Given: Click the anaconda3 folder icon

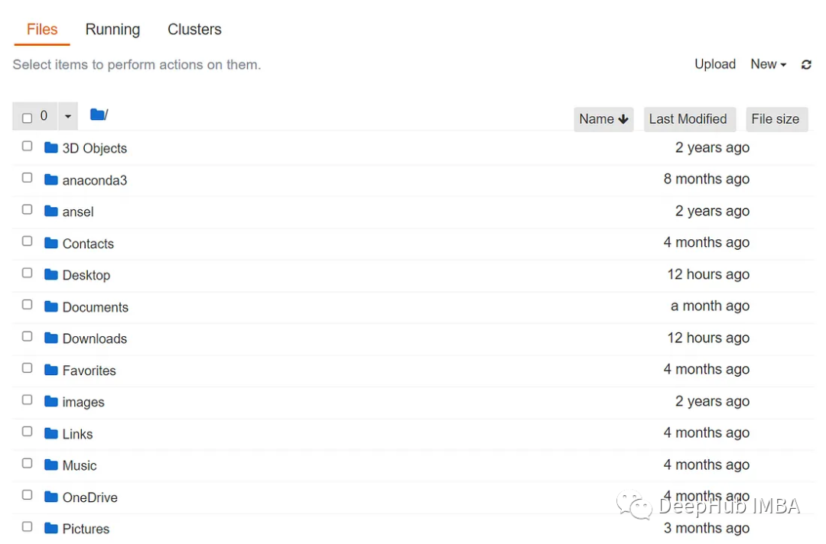Looking at the screenshot, I should (x=51, y=180).
